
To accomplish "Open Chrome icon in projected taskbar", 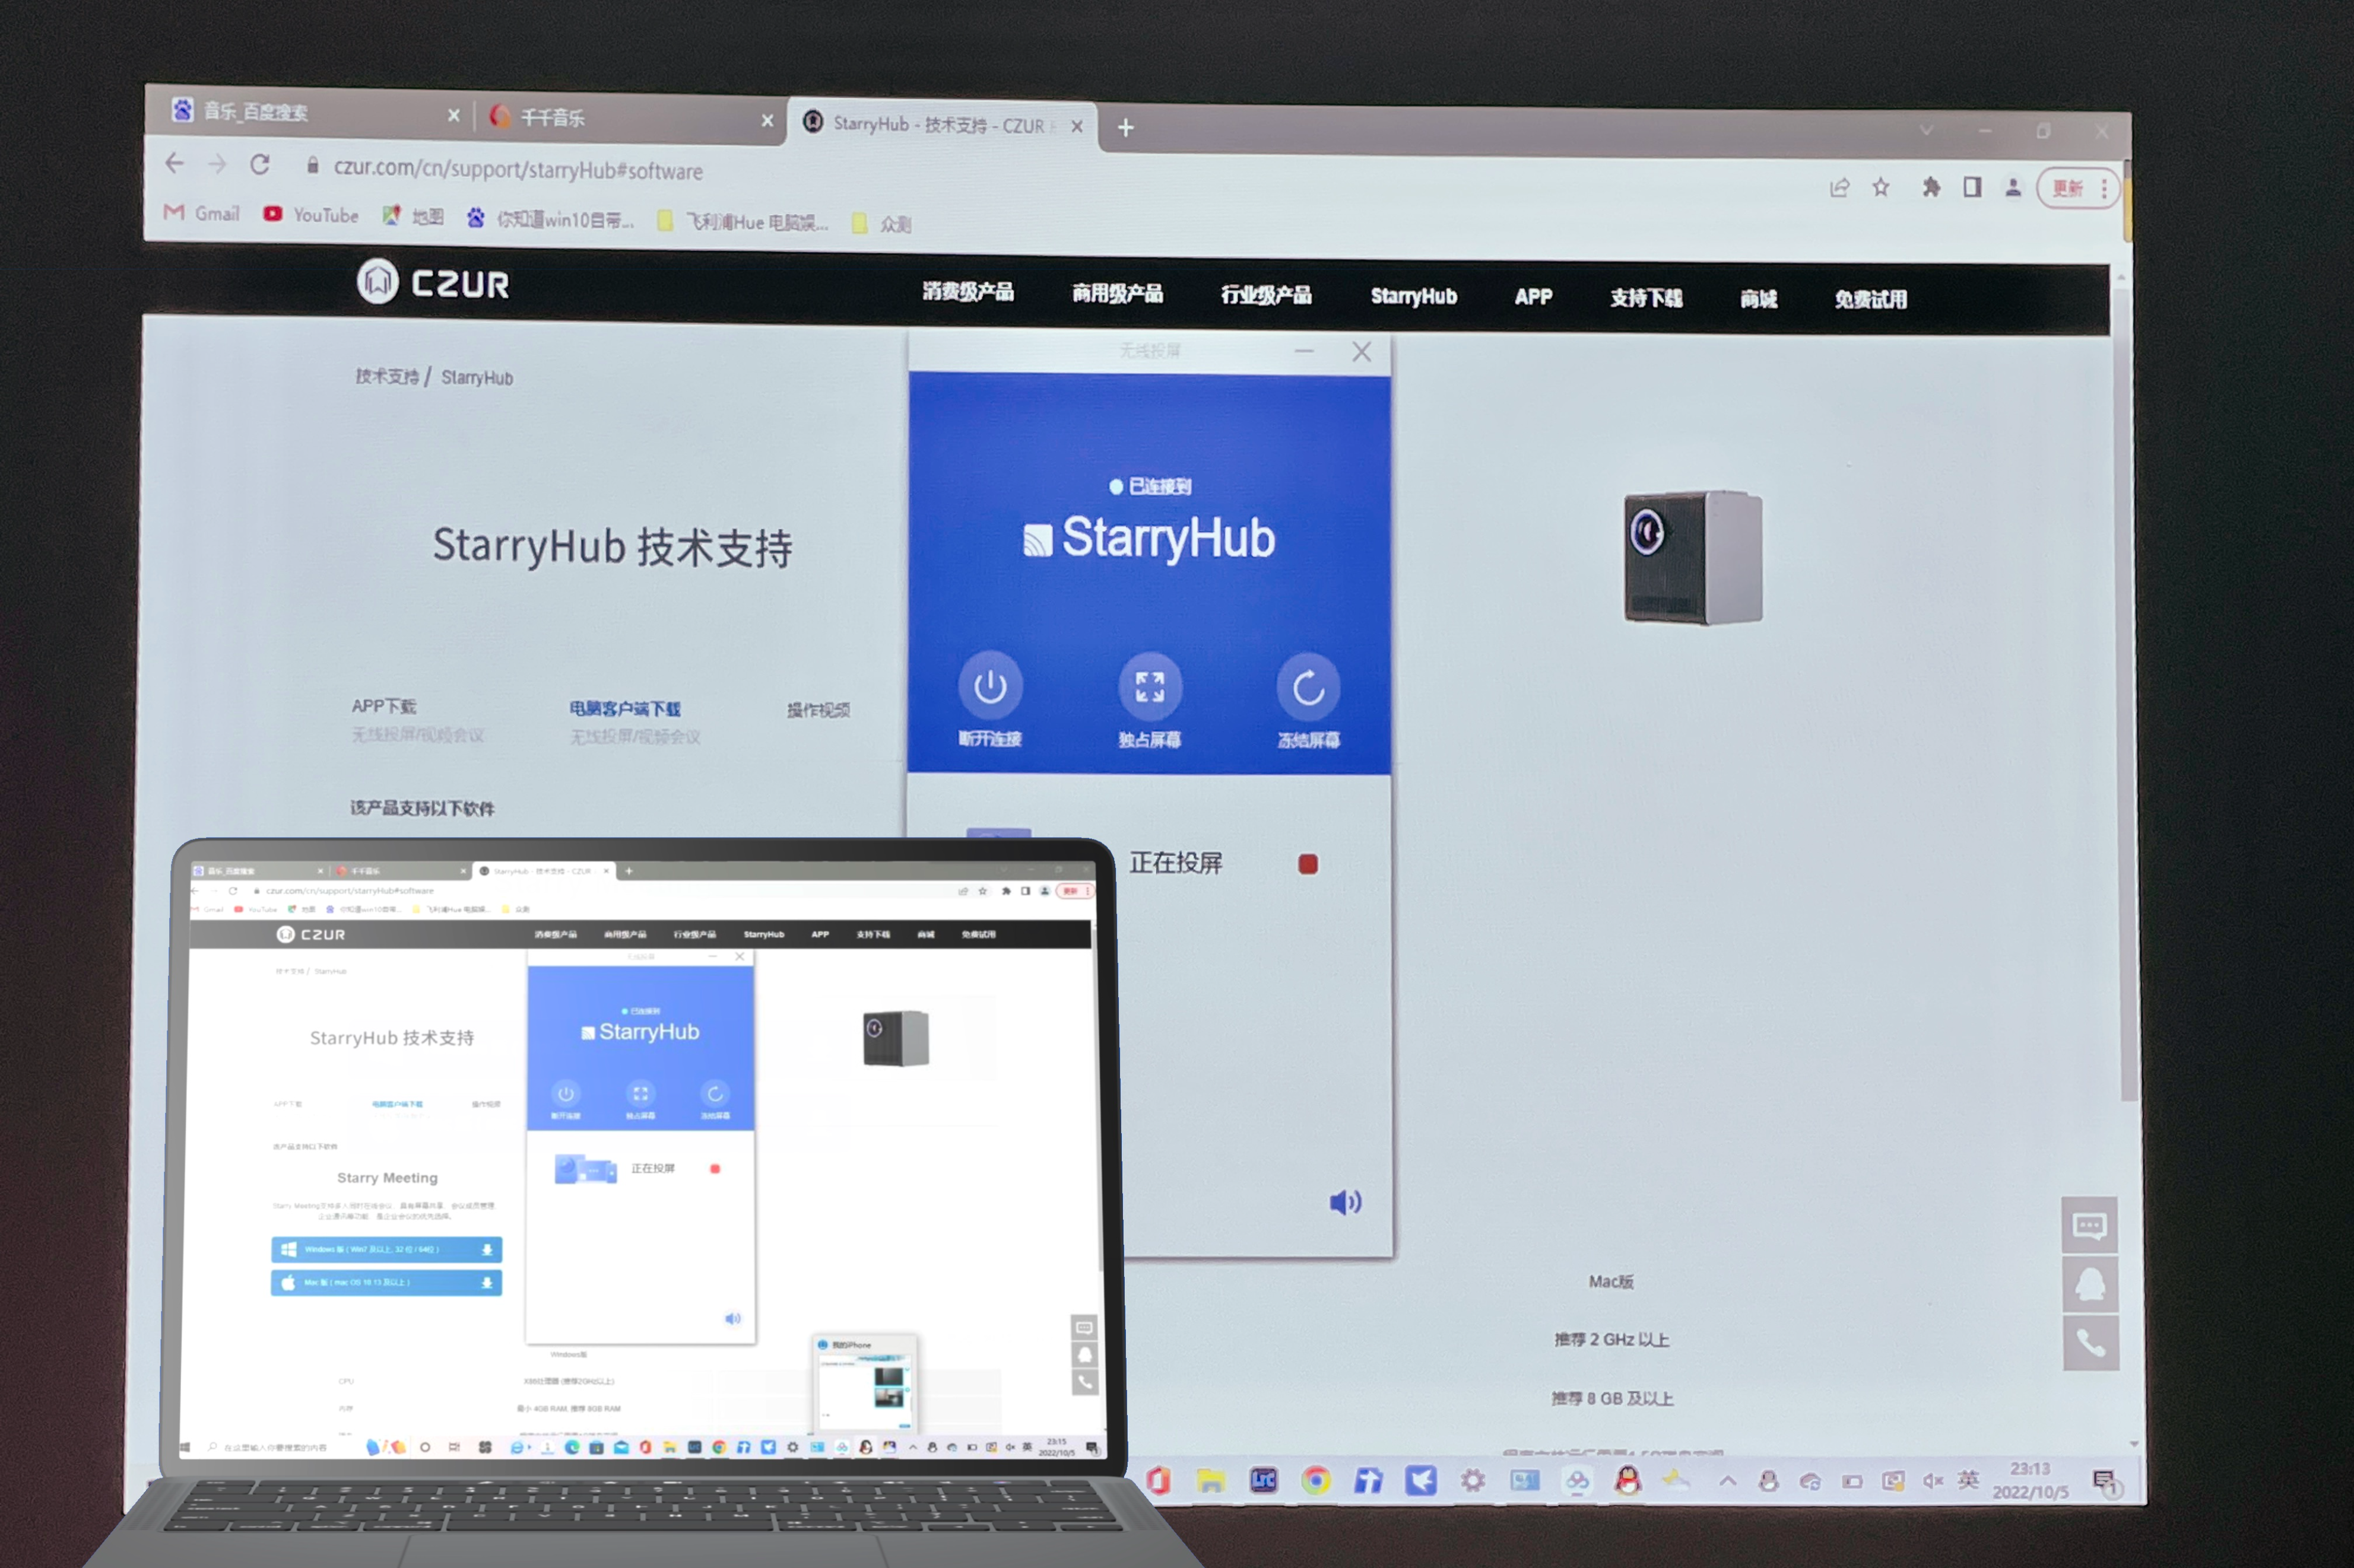I will pyautogui.click(x=1315, y=1480).
